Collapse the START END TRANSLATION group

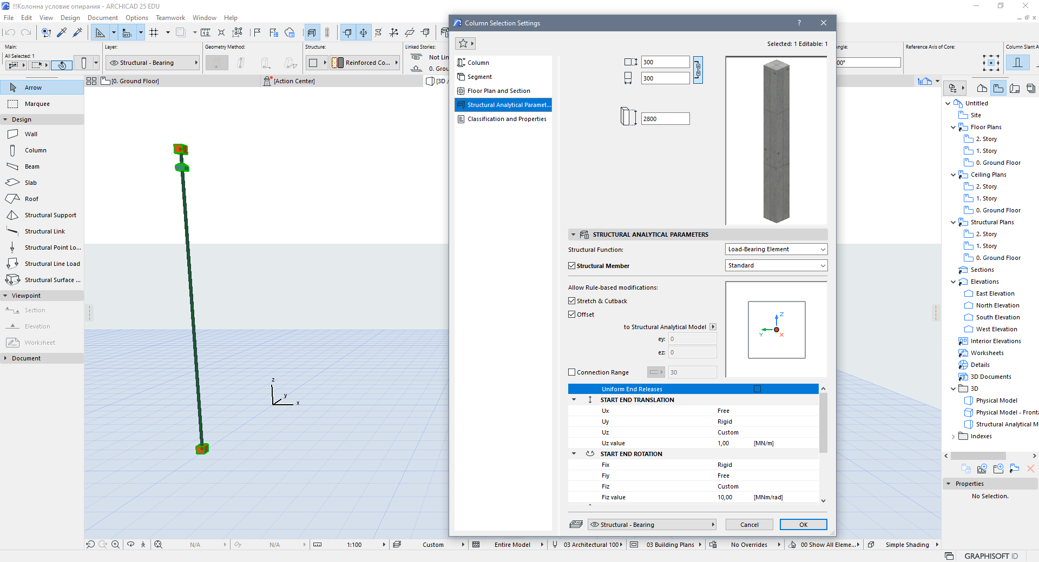[574, 400]
